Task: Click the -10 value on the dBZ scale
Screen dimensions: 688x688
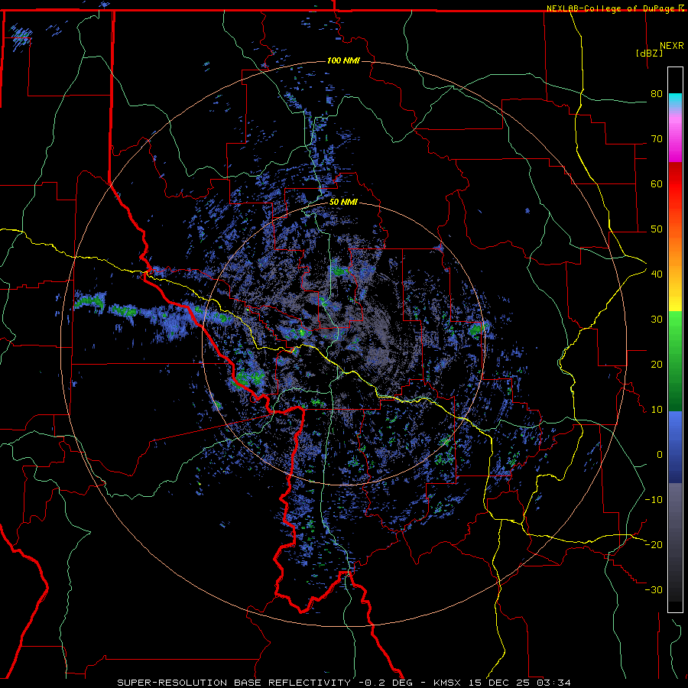Action: coord(654,500)
